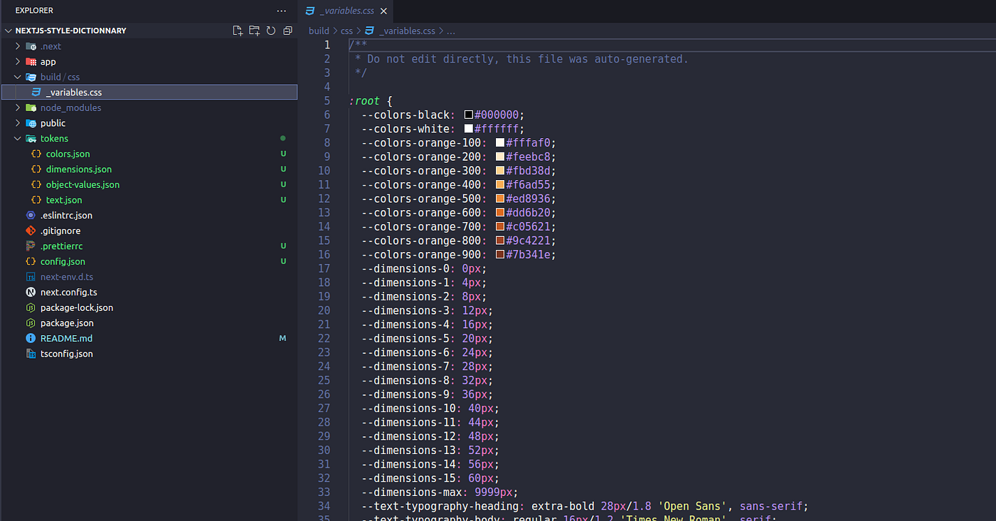The width and height of the screenshot is (996, 521).
Task: Click the black #000000 color swatch
Action: tap(469, 115)
